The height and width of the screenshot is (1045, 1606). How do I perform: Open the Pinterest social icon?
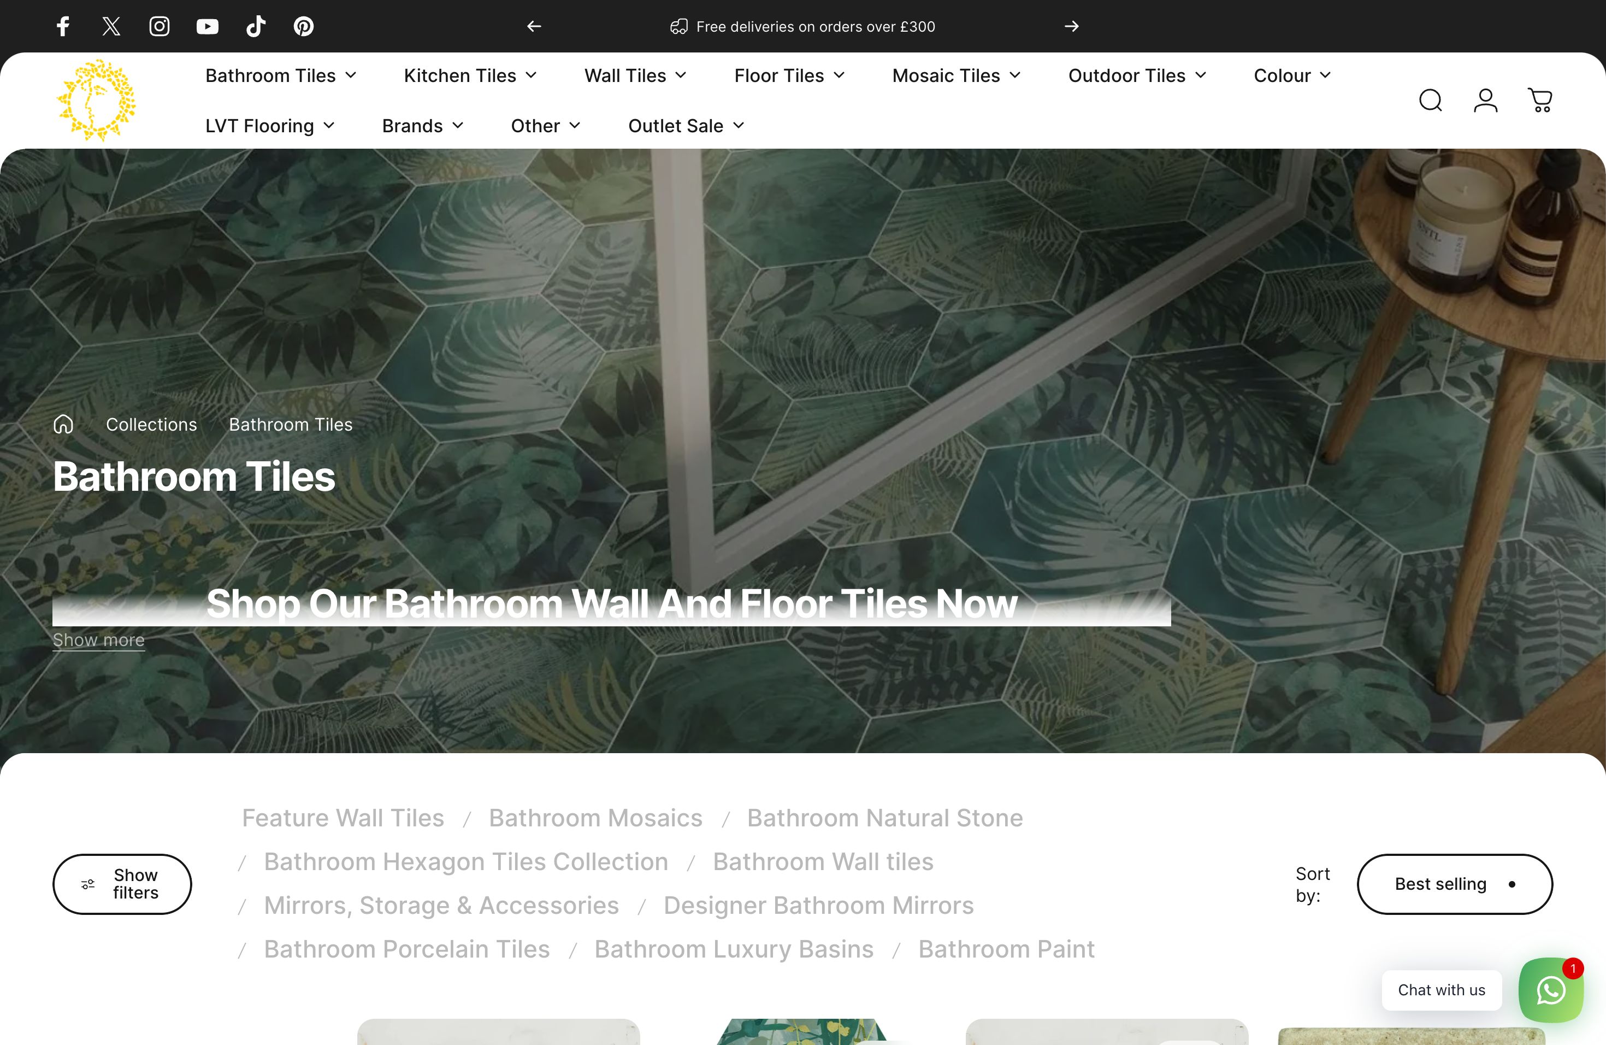tap(304, 26)
